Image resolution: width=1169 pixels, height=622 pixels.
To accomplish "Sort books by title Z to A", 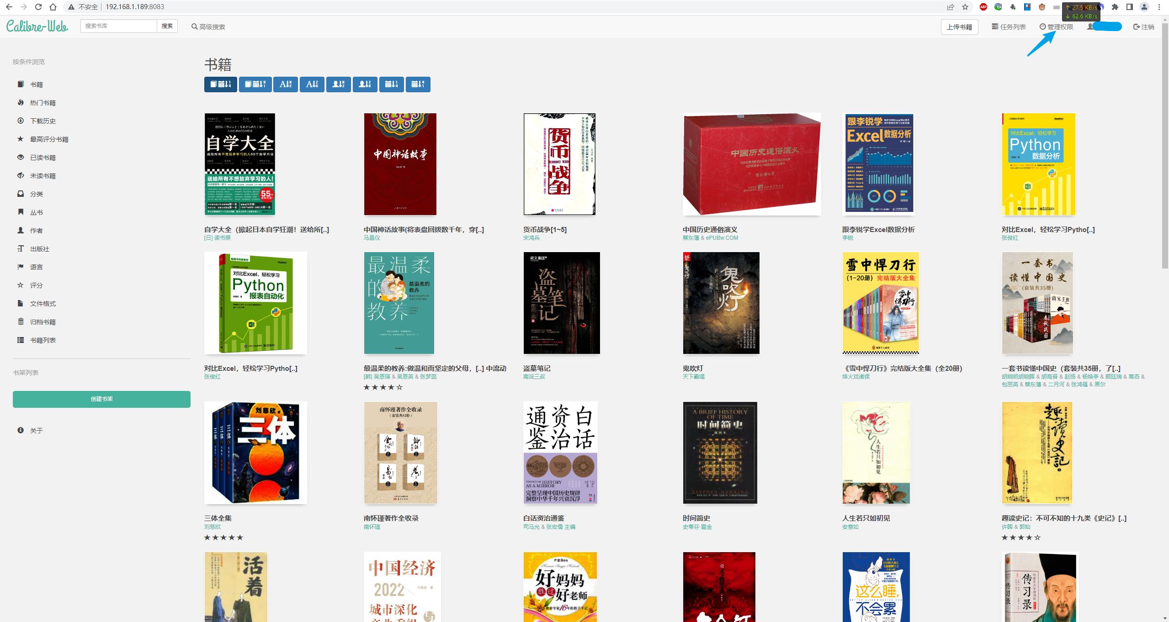I will click(312, 84).
